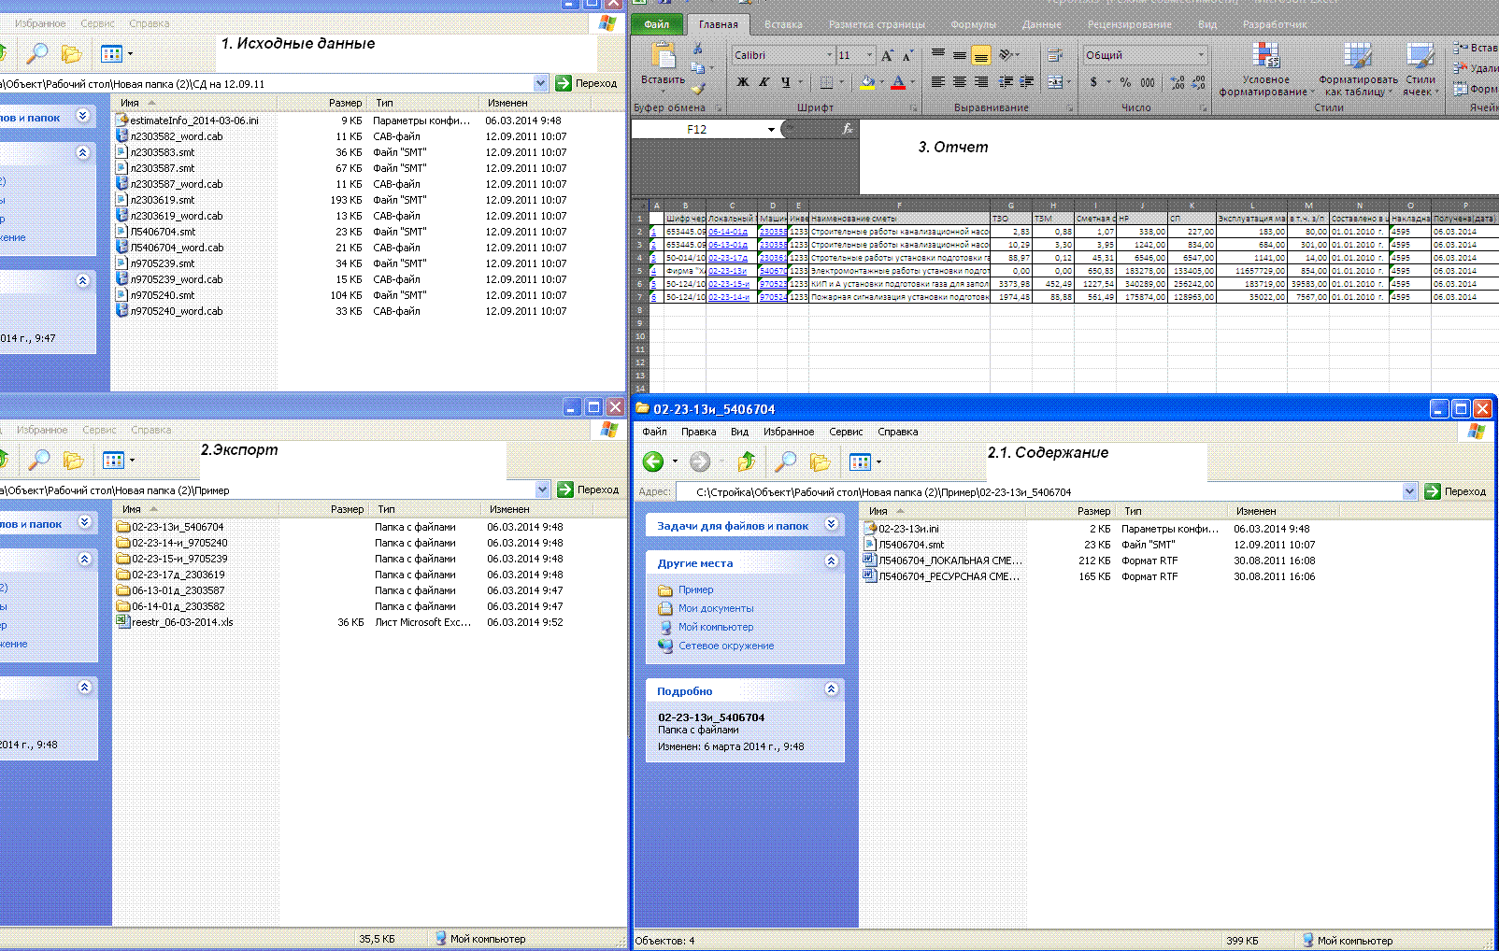Open the Сетевое окружение link
The width and height of the screenshot is (1499, 951).
click(x=725, y=646)
